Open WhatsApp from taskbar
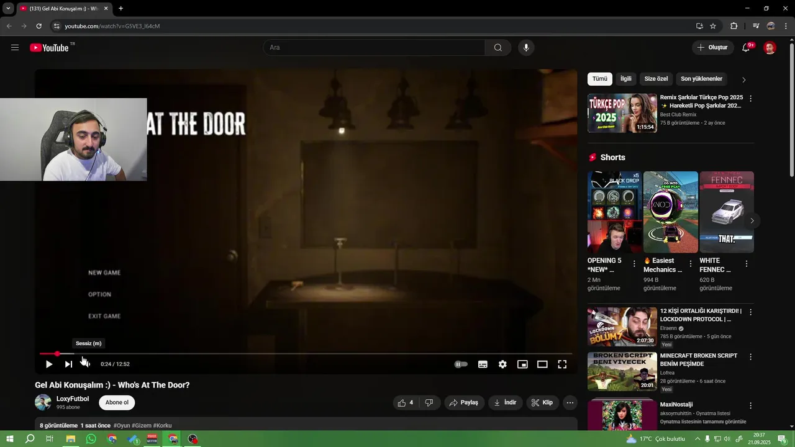Viewport: 795px width, 447px height. tap(91, 439)
